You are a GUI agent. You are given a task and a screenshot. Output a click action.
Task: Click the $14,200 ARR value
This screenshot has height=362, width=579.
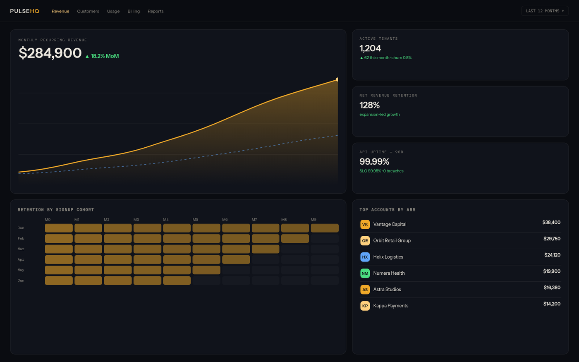tap(552, 304)
